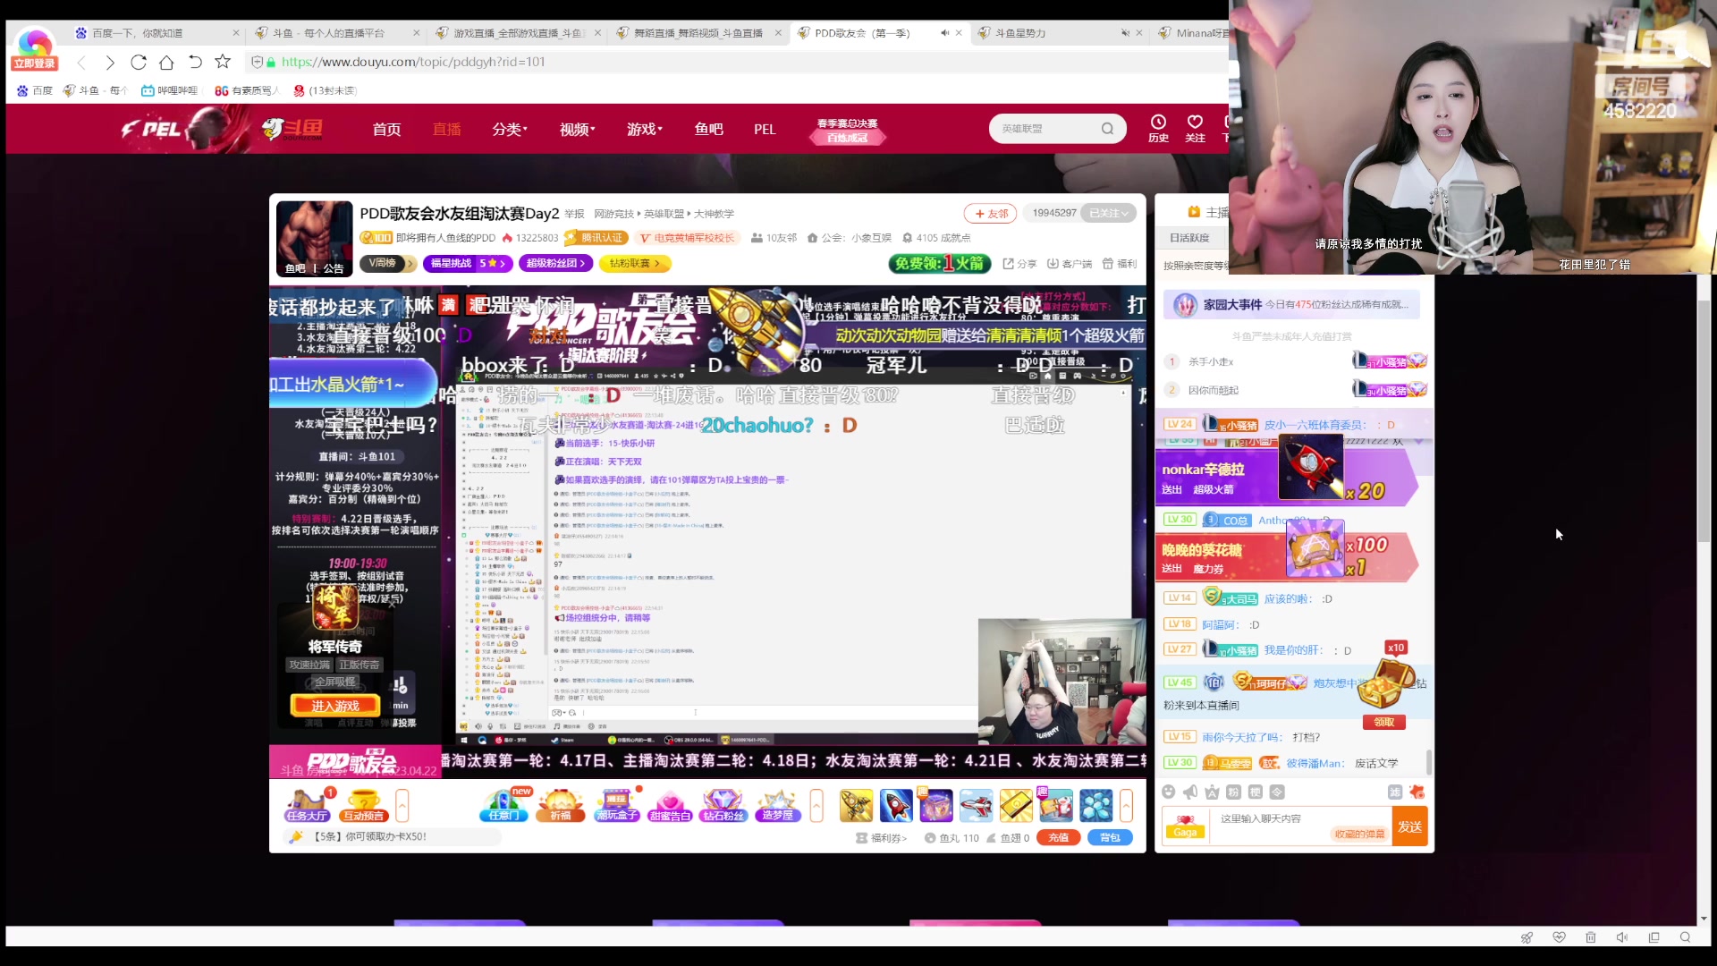Open the PEL nav item

pos(765,130)
